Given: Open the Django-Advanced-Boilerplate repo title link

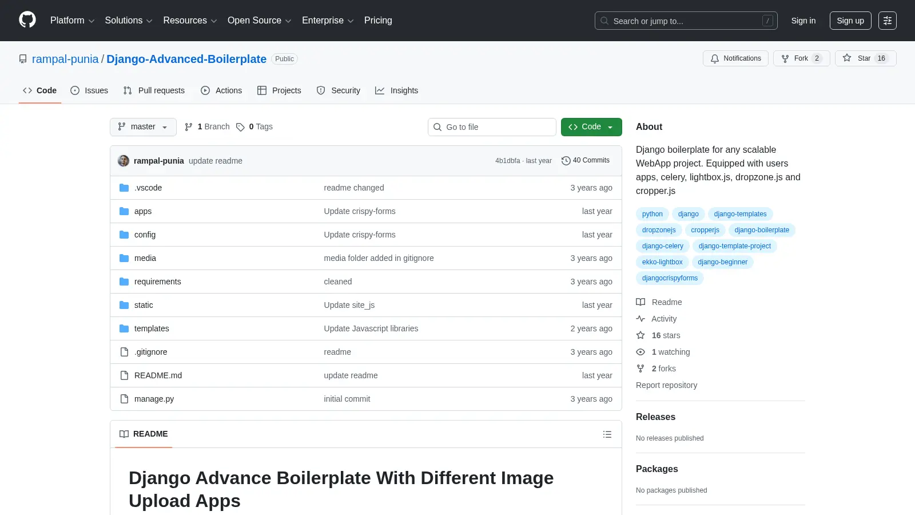Looking at the screenshot, I should (x=186, y=59).
